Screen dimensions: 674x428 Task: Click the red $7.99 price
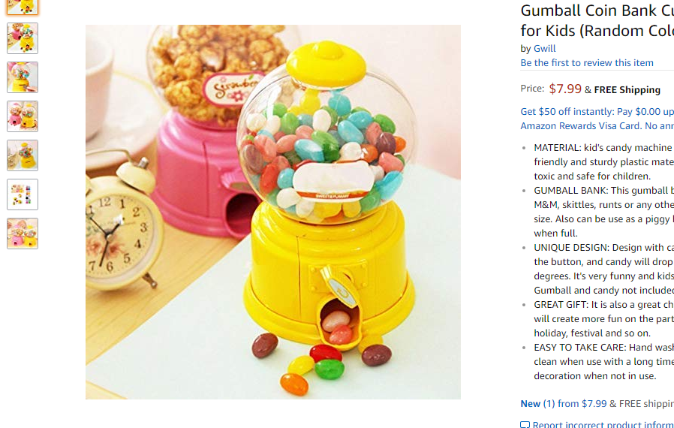(565, 89)
